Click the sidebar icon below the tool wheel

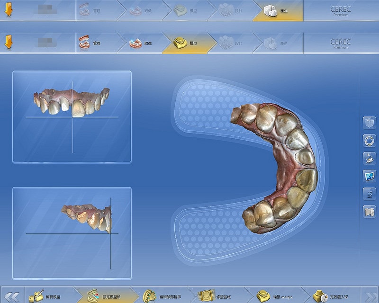coord(369,158)
